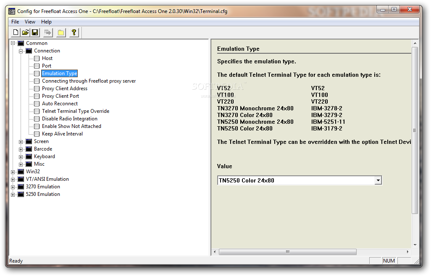
Task: Click the 3270 Emulation folder icon
Action: [x=21, y=187]
